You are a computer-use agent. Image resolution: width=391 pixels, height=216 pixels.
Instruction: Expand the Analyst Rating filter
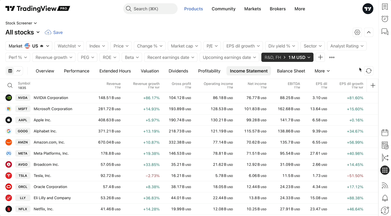point(347,46)
